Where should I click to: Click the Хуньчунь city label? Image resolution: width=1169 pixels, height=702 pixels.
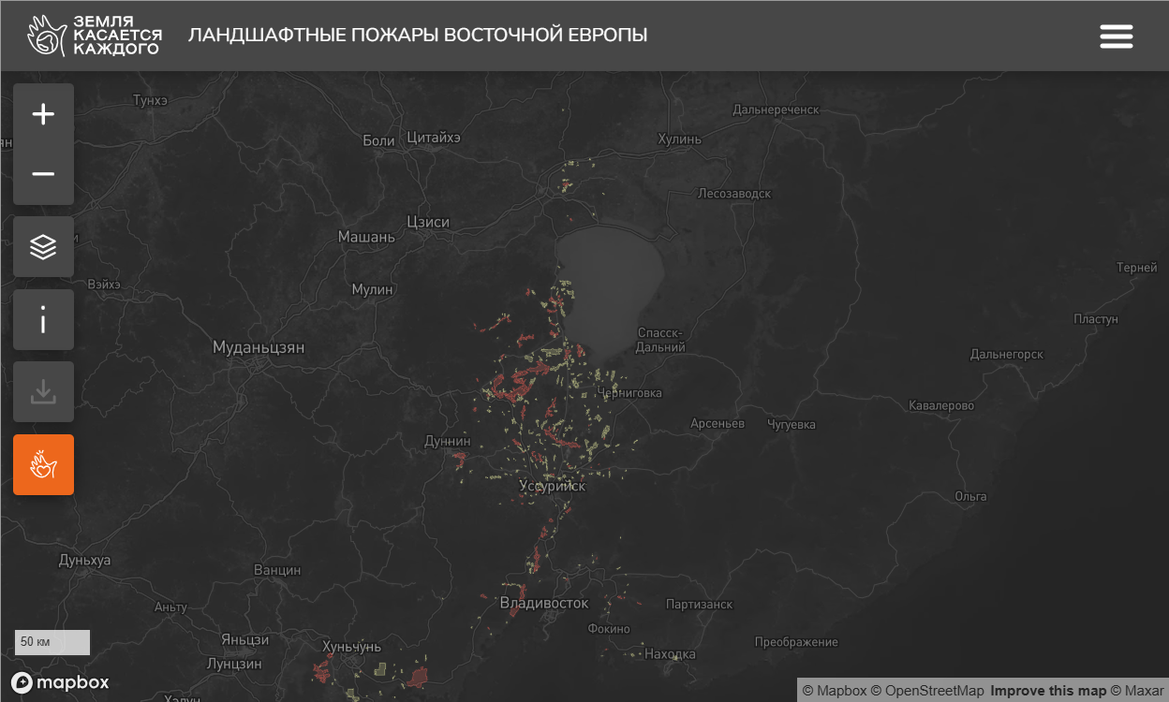pos(352,647)
